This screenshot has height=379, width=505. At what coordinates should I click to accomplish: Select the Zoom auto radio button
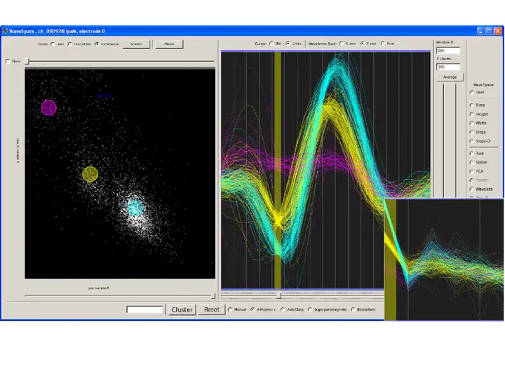[x=53, y=44]
